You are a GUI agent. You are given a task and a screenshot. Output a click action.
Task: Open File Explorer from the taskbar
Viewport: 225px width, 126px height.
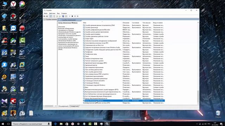point(61,124)
